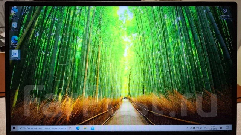Image resolution: width=241 pixels, height=135 pixels.
Task: Open the clock and date flyout
Action: pyautogui.click(x=213, y=128)
